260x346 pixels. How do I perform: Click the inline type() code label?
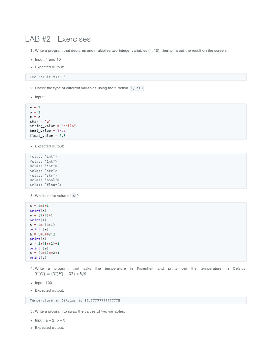coord(137,88)
